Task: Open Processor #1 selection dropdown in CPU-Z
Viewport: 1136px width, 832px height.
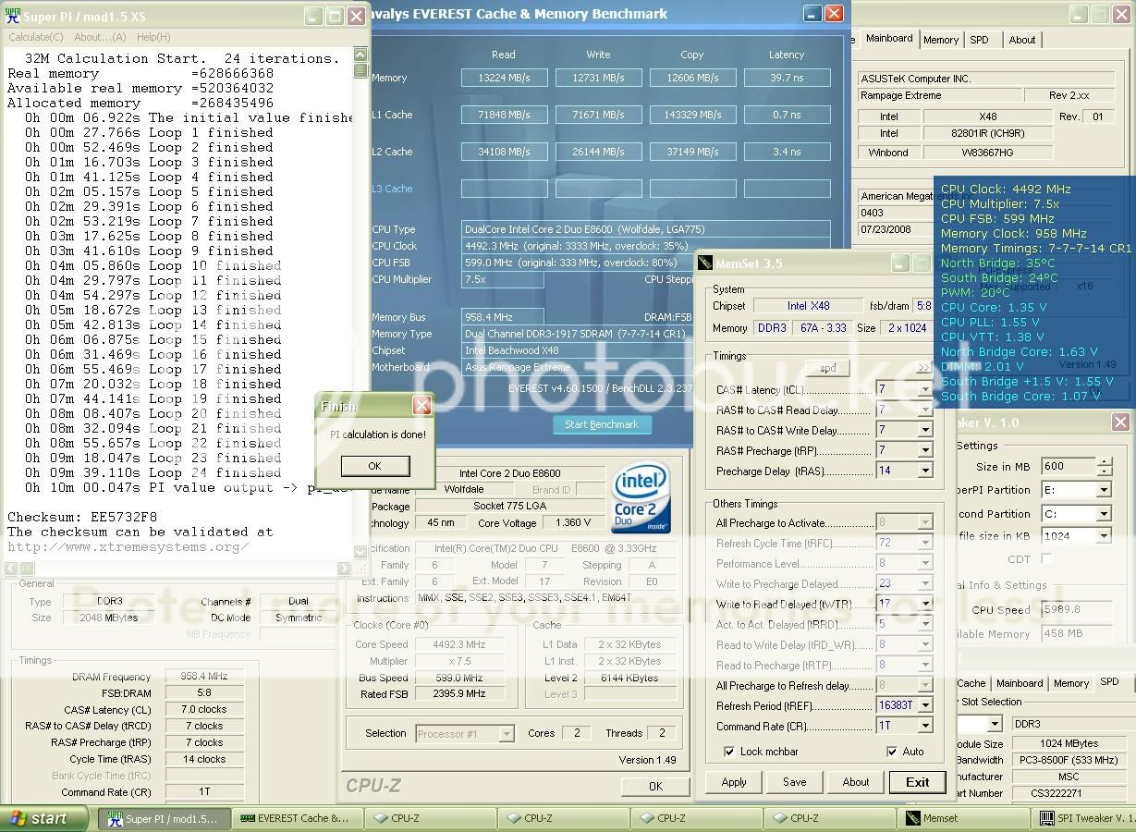Action: pos(507,734)
